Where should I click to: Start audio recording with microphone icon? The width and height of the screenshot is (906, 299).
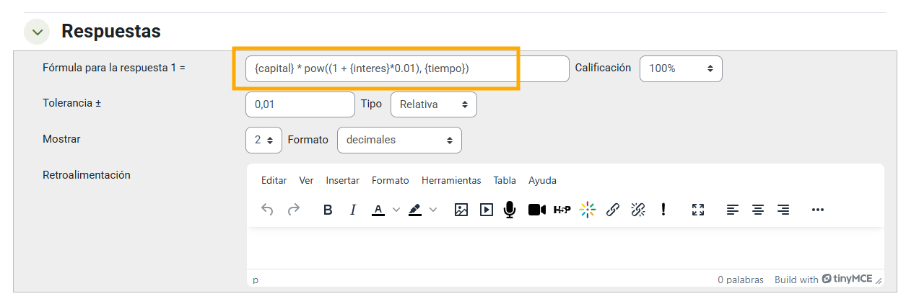click(510, 210)
